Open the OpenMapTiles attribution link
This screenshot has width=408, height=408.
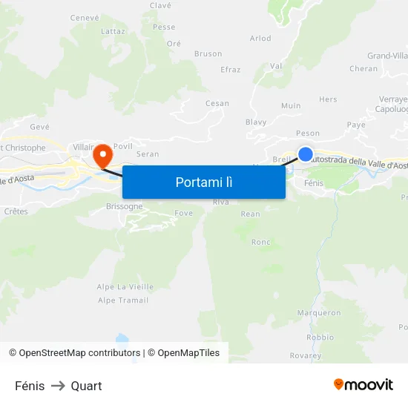(x=184, y=353)
